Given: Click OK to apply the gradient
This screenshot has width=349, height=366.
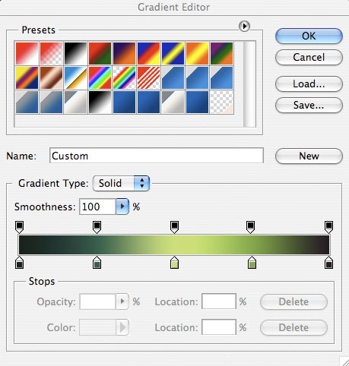Looking at the screenshot, I should coord(309,36).
